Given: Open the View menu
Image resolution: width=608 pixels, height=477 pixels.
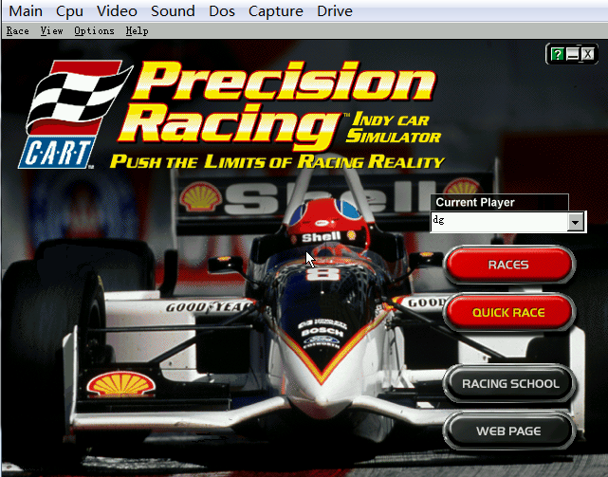Looking at the screenshot, I should [x=51, y=30].
